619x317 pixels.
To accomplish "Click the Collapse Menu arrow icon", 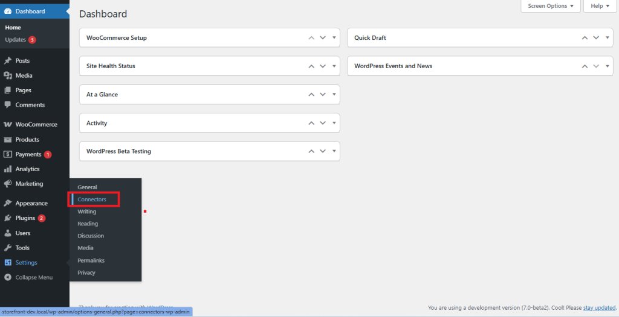I will coord(8,277).
